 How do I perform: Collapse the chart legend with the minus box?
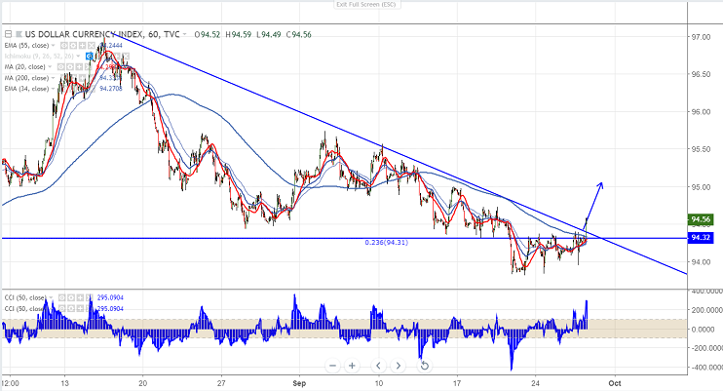[8, 34]
